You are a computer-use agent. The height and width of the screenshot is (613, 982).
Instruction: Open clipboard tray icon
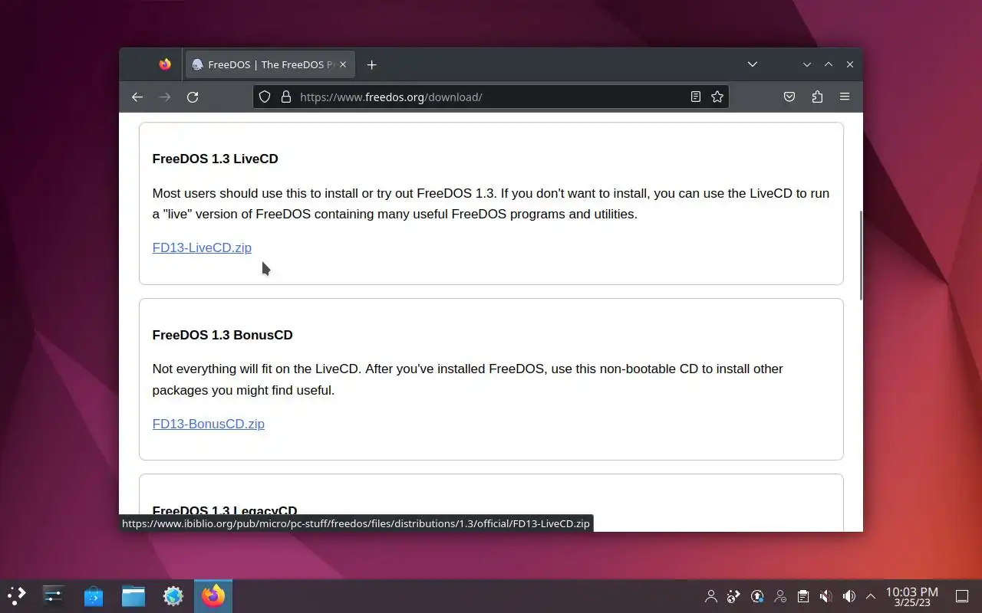(802, 596)
